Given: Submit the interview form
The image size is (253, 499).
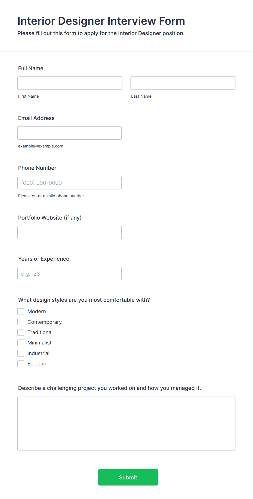Looking at the screenshot, I should [x=128, y=477].
